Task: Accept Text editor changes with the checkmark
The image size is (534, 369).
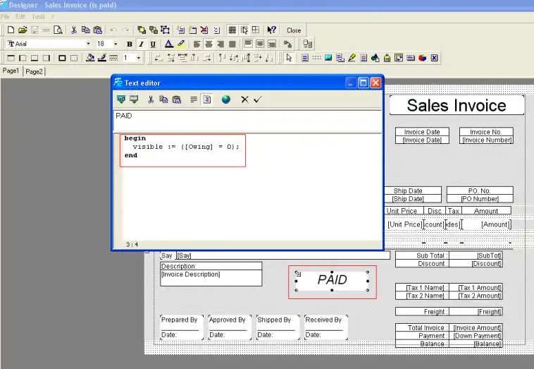Action: tap(258, 99)
